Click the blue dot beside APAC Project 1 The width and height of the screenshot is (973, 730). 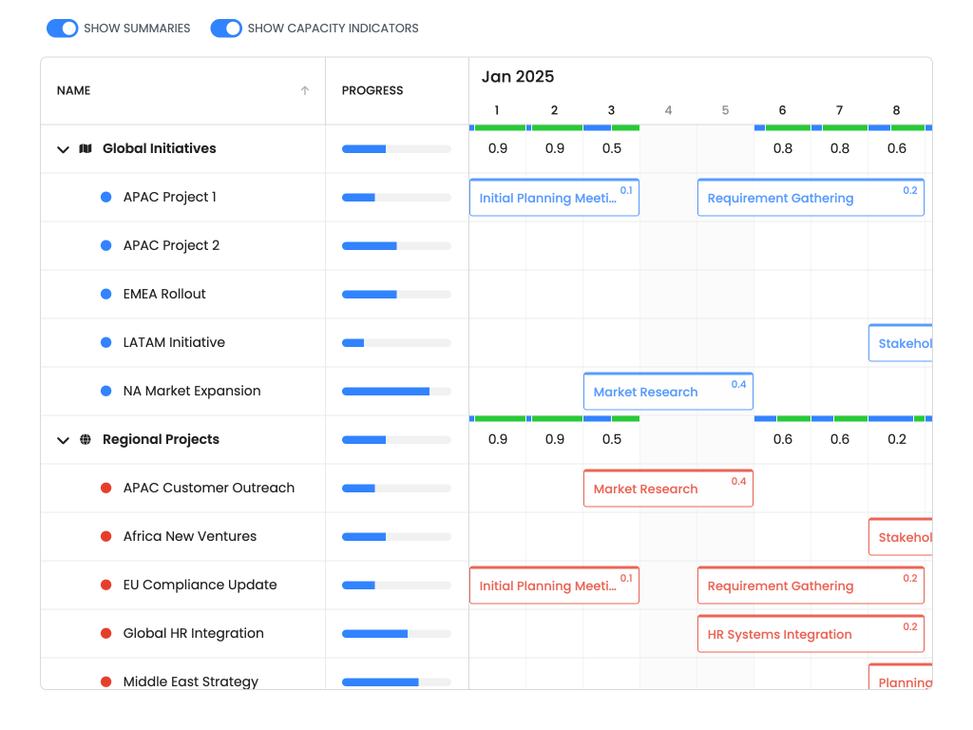point(106,197)
